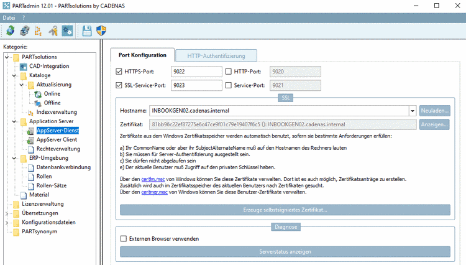Click the AppServer Client server icon
This screenshot has width=466, height=265.
click(x=30, y=140)
